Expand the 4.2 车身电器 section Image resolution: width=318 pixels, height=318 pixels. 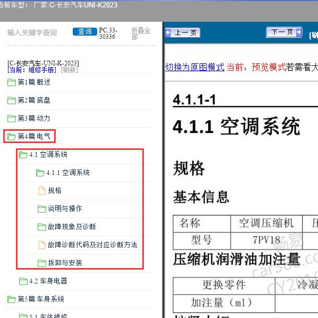click(48, 281)
